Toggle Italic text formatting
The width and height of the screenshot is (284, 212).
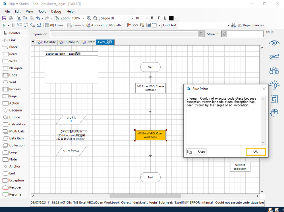pyautogui.click(x=158, y=18)
